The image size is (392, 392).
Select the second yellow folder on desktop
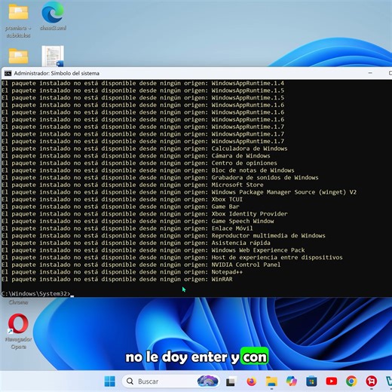coord(18,57)
